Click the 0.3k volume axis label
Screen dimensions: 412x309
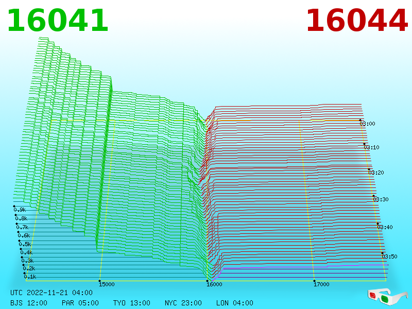(x=27, y=261)
